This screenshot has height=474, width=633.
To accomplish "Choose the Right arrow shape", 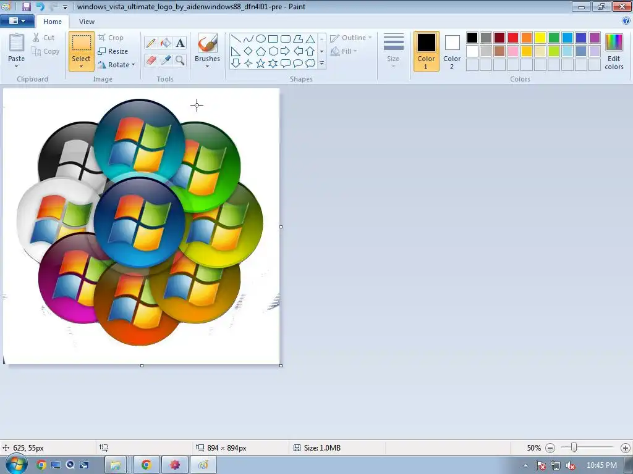I will tap(286, 51).
